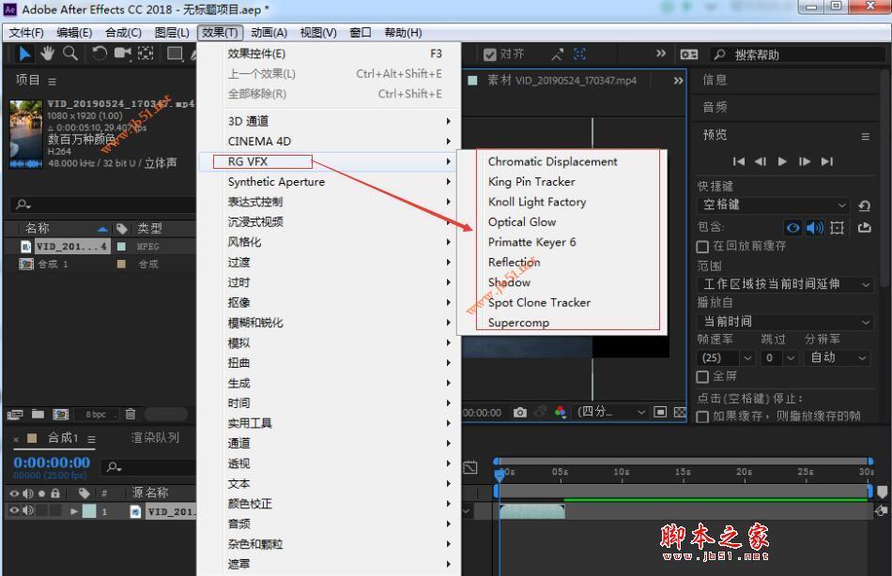
Task: Open the Project panel menu
Action: click(x=53, y=82)
